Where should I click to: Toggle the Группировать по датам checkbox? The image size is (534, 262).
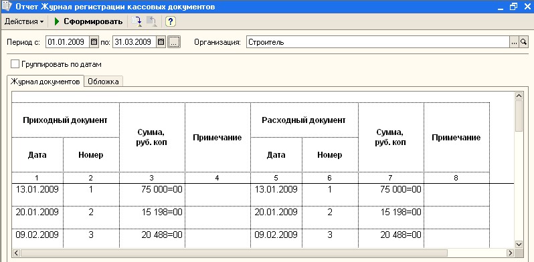pyautogui.click(x=15, y=64)
